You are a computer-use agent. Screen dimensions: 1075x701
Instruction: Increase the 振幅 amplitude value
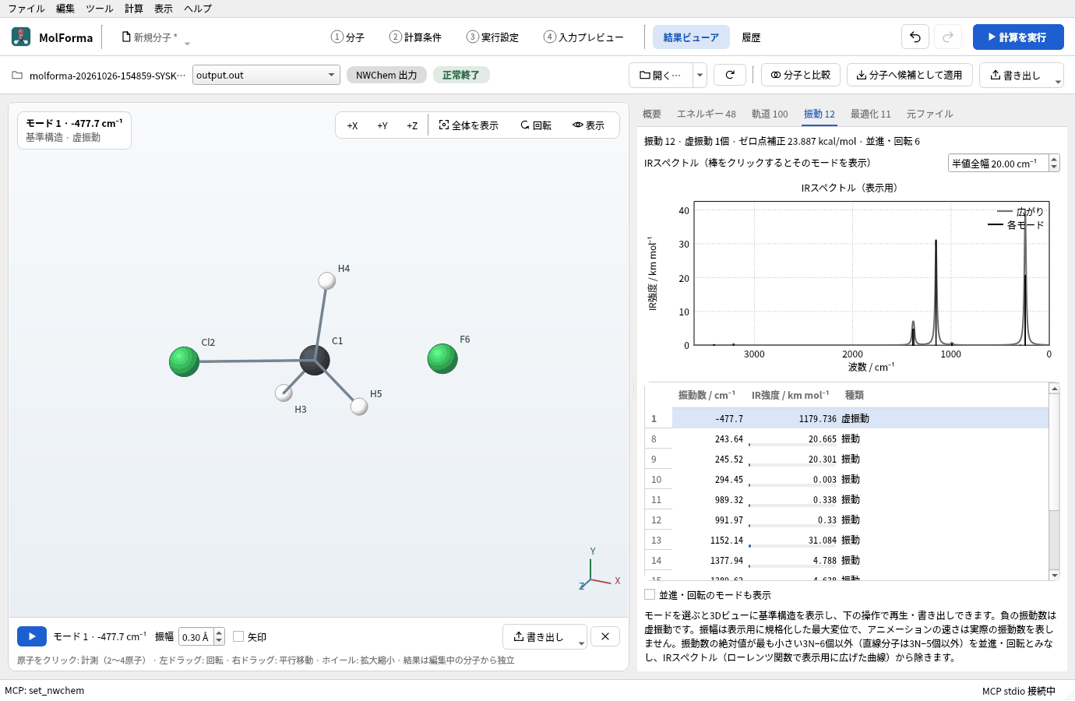click(x=219, y=632)
